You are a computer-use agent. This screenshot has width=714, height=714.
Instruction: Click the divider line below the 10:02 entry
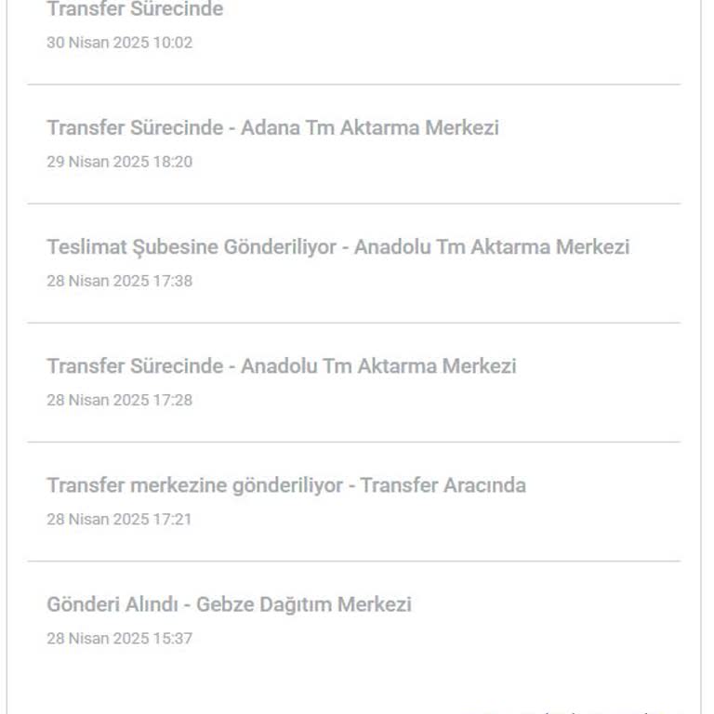354,85
